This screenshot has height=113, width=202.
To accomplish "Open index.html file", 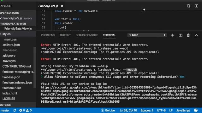I will [10, 93].
